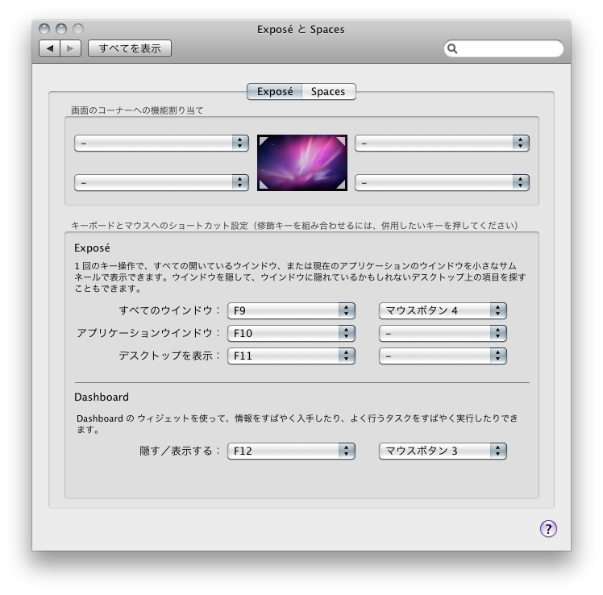Viewport: 603px width, 595px height.
Task: Go forward with the right arrow button
Action: pyautogui.click(x=70, y=48)
